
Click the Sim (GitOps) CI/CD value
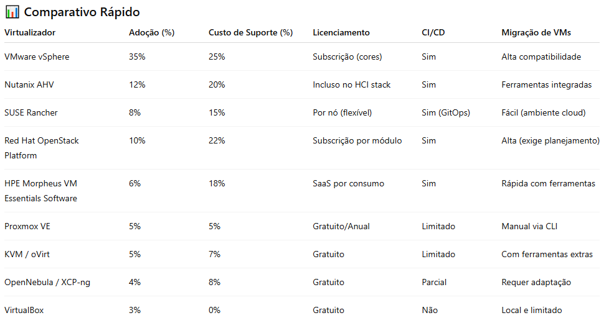click(446, 112)
